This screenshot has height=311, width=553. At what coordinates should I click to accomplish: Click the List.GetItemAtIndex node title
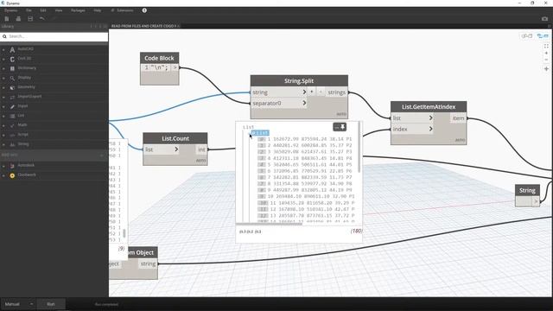click(x=429, y=107)
